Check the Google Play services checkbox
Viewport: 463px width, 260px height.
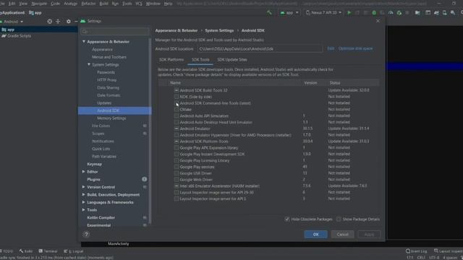pos(177,167)
